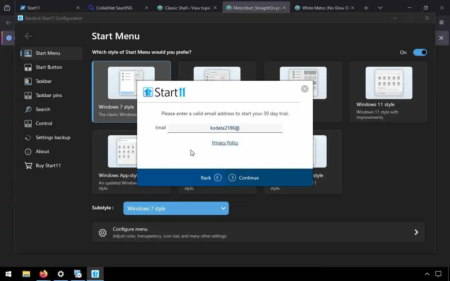Dismiss the browser notification bar X
This screenshot has height=281, width=450.
[x=441, y=38]
